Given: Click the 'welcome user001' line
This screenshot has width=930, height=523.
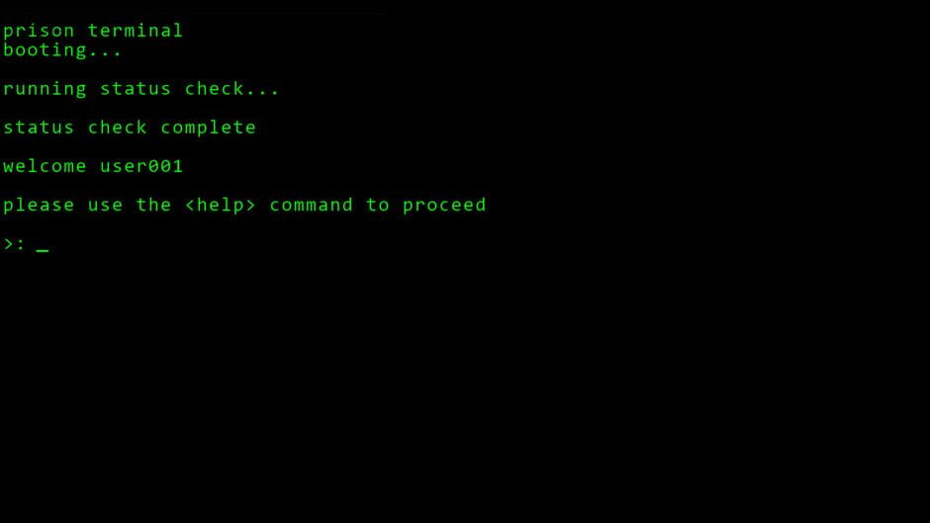Looking at the screenshot, I should pyautogui.click(x=93, y=166).
